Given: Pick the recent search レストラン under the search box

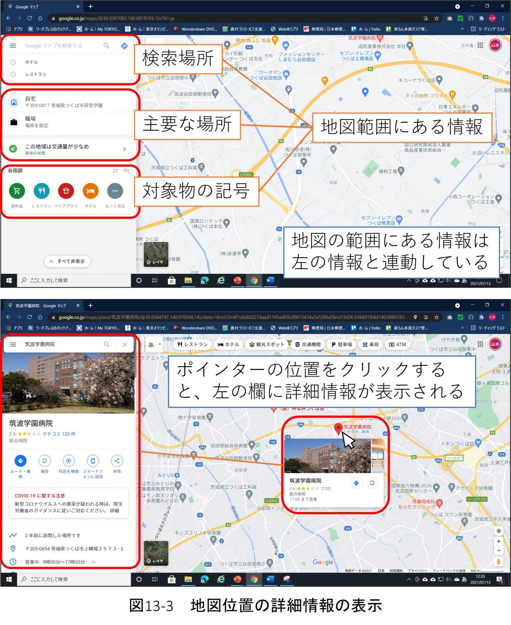Looking at the screenshot, I should tap(69, 74).
